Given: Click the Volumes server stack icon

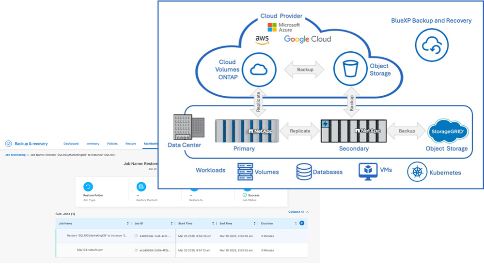Looking at the screenshot, I should (245, 172).
